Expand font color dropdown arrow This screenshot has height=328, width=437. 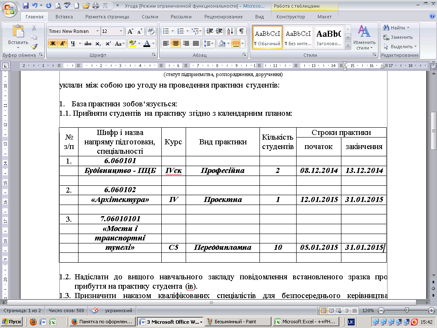pyautogui.click(x=153, y=44)
